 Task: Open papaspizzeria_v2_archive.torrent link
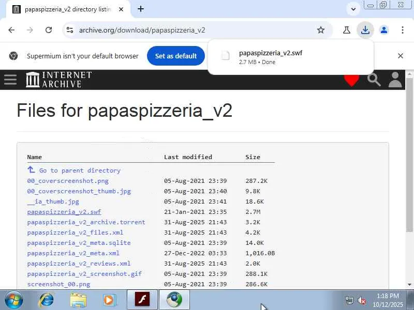[86, 222]
